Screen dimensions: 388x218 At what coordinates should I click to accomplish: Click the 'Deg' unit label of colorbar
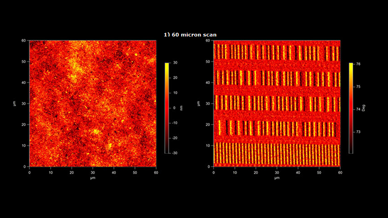(364, 108)
